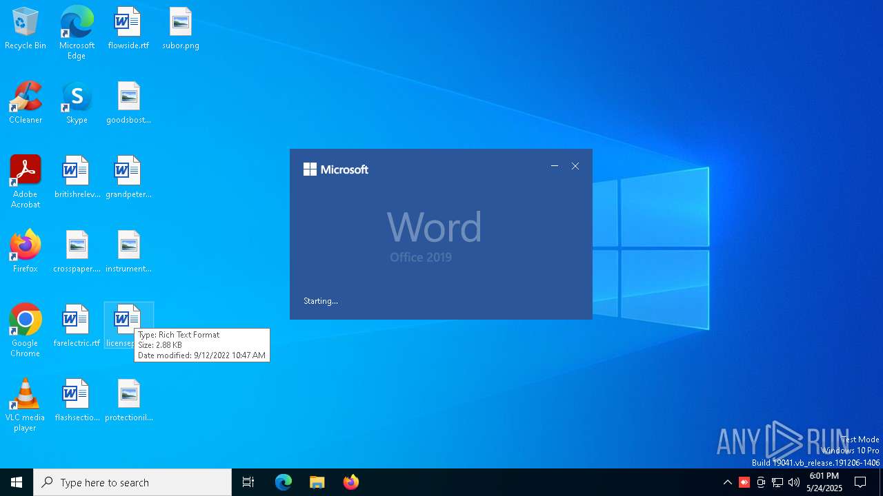Viewport: 883px width, 496px height.
Task: Open the Meet Now tray icon
Action: (x=761, y=482)
